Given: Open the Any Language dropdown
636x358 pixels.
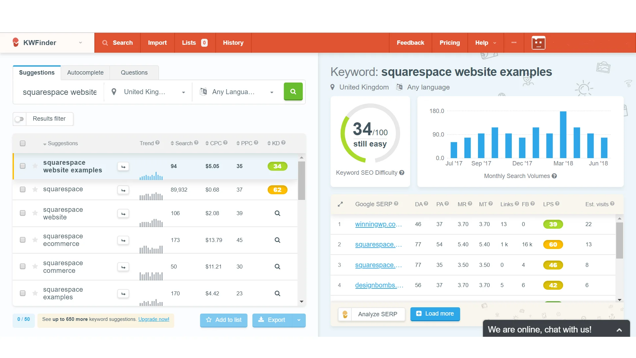Looking at the screenshot, I should 237,92.
